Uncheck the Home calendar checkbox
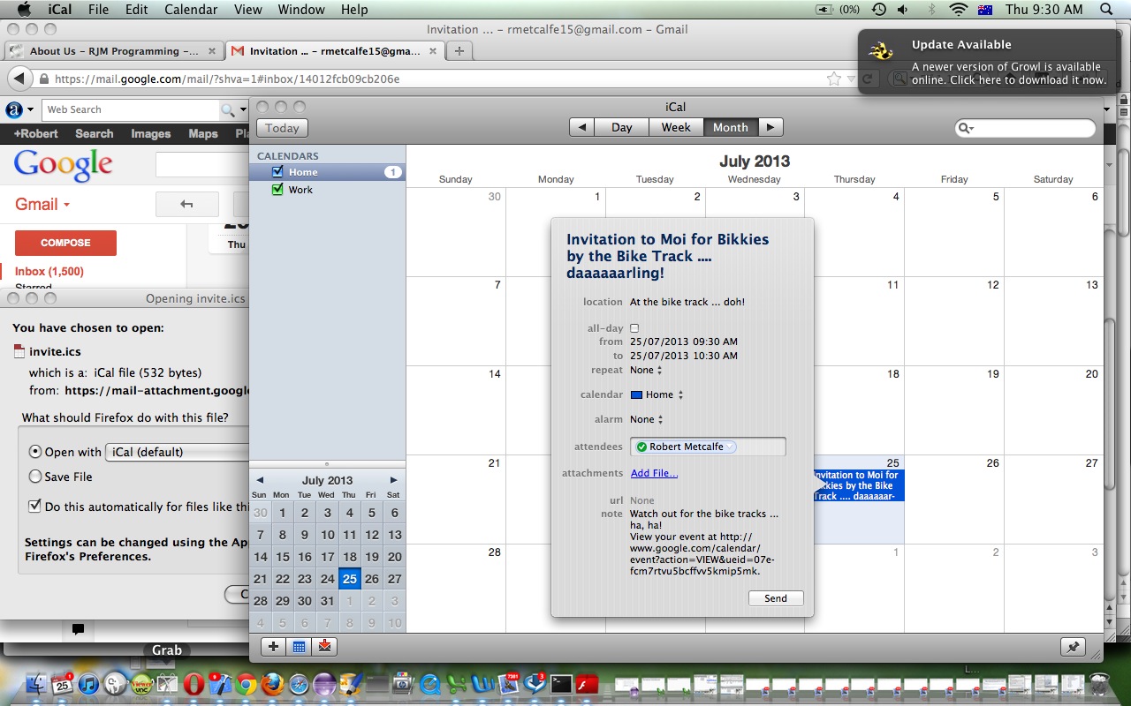The image size is (1131, 706). click(278, 172)
